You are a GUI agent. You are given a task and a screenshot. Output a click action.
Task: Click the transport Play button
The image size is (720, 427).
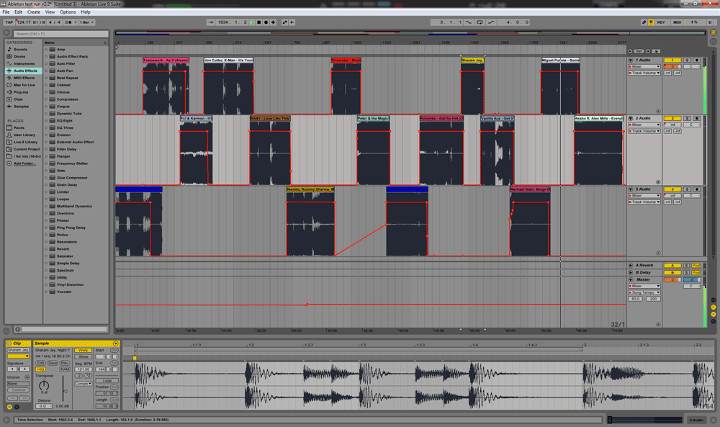(x=251, y=22)
